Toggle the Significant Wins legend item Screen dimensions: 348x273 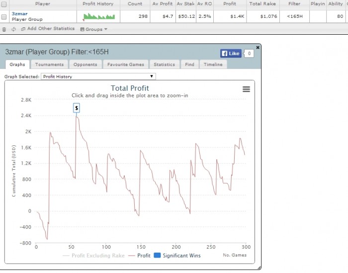click(x=177, y=256)
